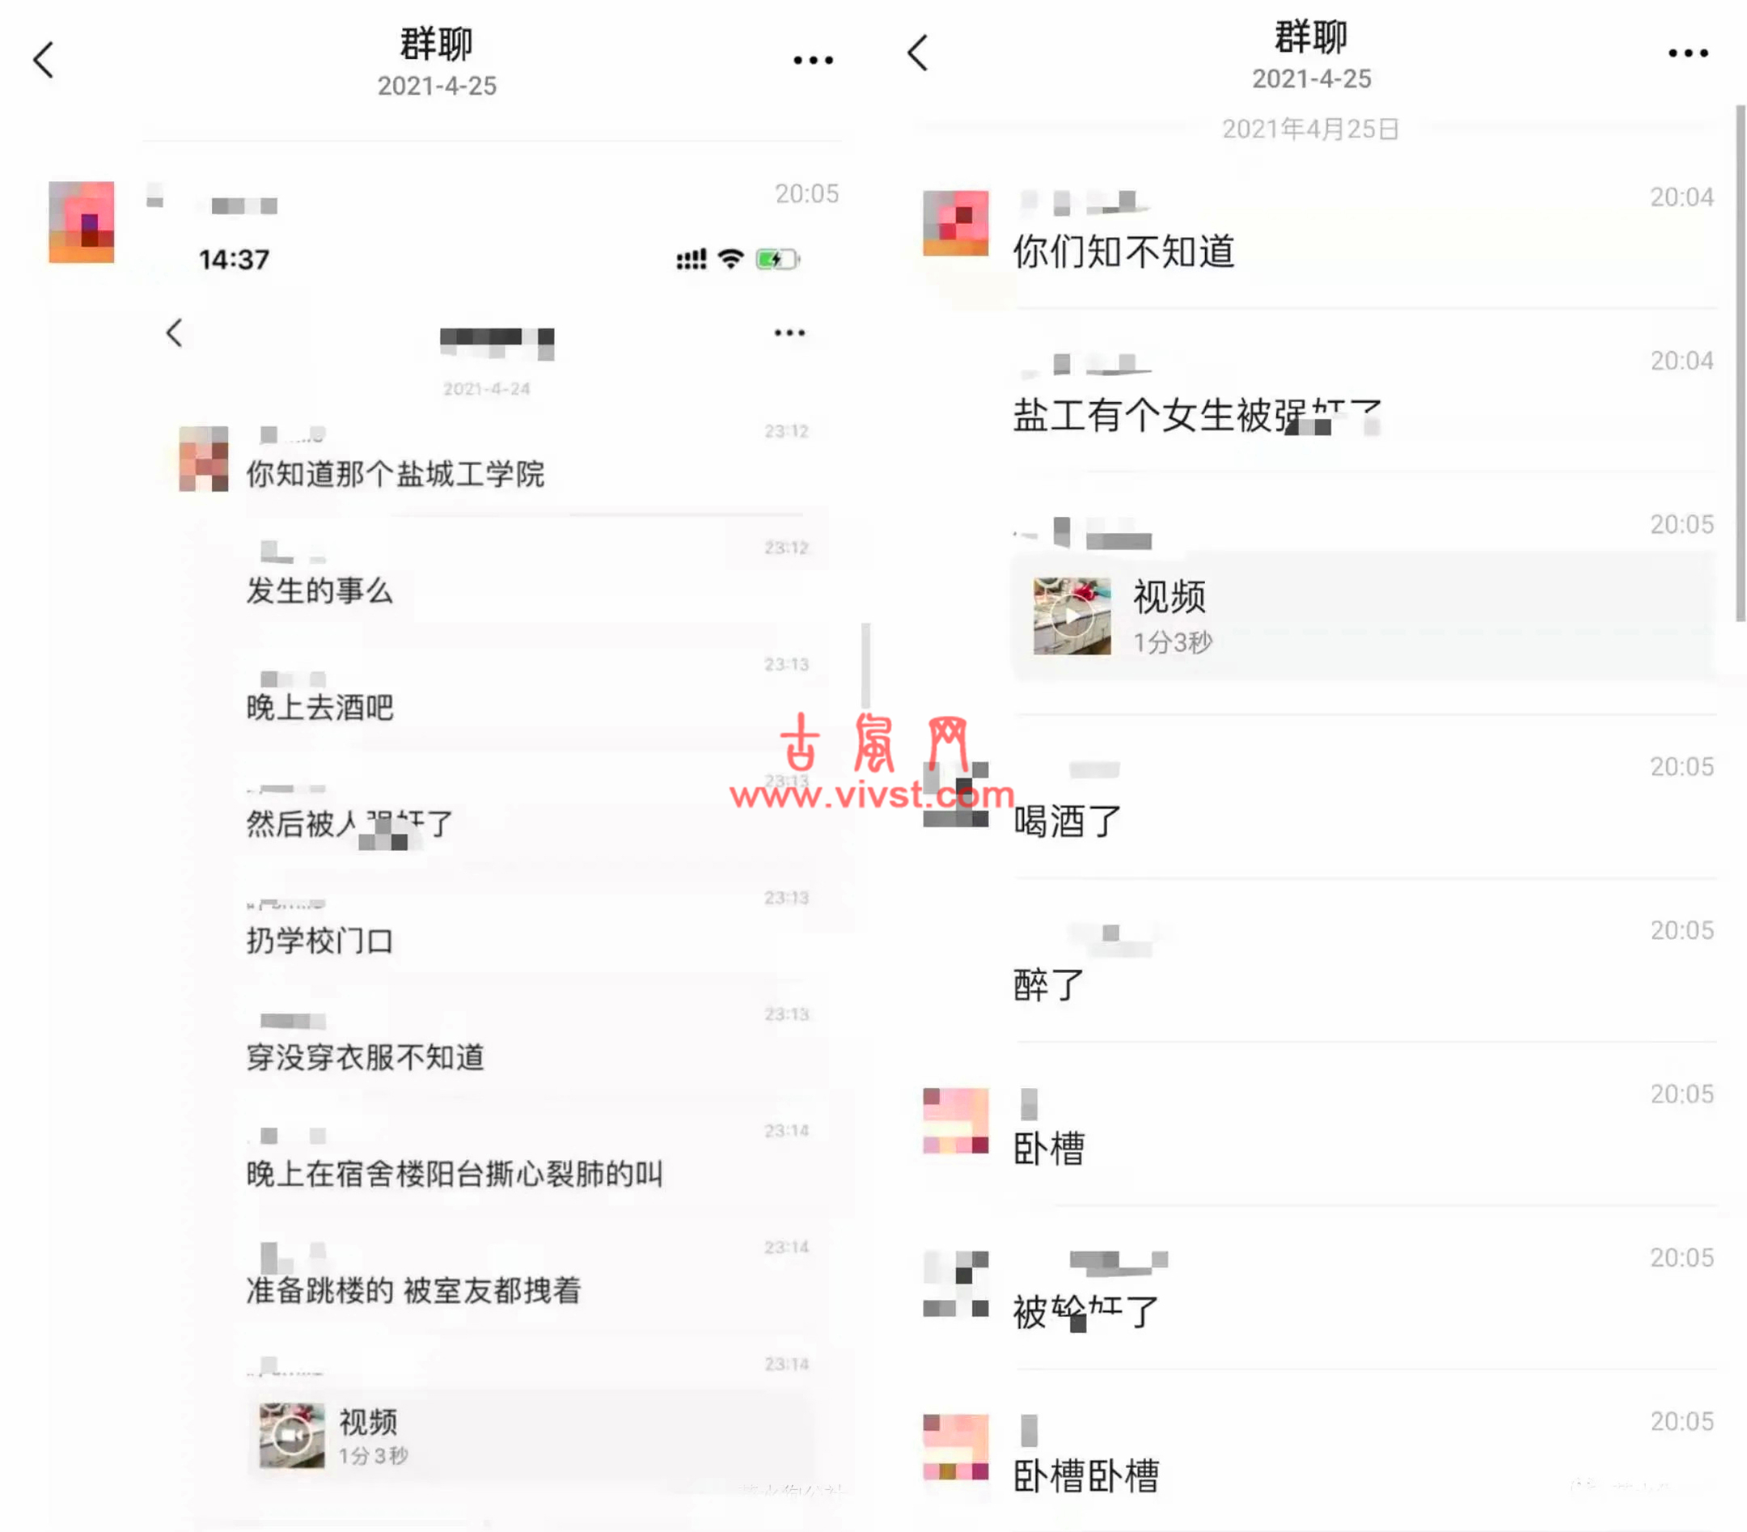Select the message 你知道那个盐城工学院
Screen dimensions: 1747x1532
[395, 475]
